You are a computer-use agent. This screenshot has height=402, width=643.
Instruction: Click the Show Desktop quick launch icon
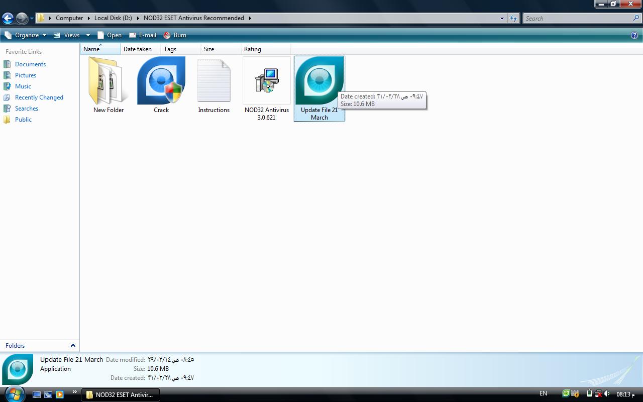37,394
